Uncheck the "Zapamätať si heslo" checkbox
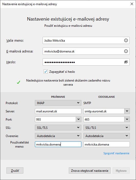136x180 pixels. coord(46,71)
